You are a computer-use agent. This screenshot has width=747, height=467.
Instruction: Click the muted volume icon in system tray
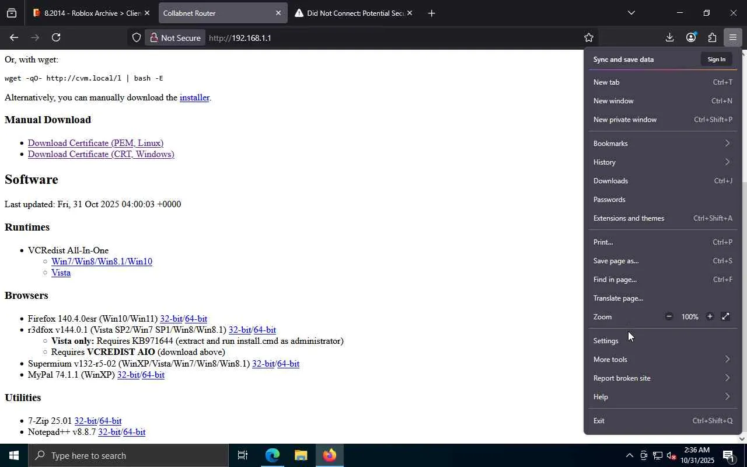coord(671,455)
